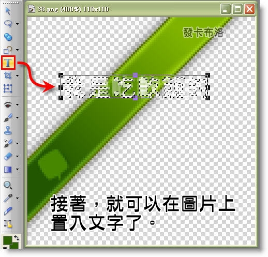The image size is (268, 257).
Task: Click the bottom-left corner handle of text box
Action: [x=61, y=98]
